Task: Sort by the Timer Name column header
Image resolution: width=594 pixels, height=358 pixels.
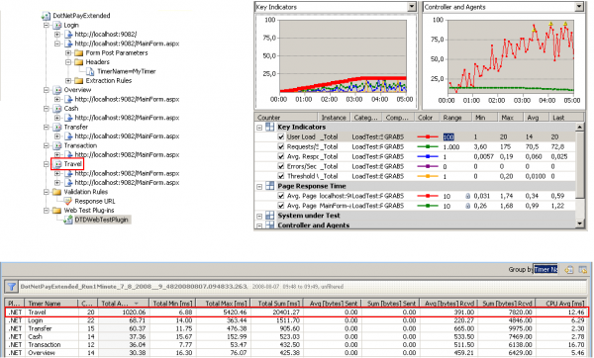Action: pos(51,304)
